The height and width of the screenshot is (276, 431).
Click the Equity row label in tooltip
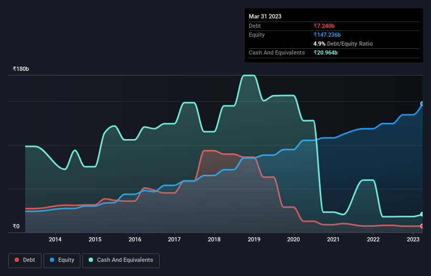[x=257, y=35]
